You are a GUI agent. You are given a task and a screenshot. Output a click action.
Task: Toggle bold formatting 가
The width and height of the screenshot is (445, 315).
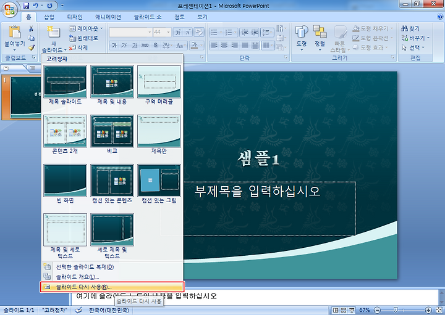(x=114, y=45)
